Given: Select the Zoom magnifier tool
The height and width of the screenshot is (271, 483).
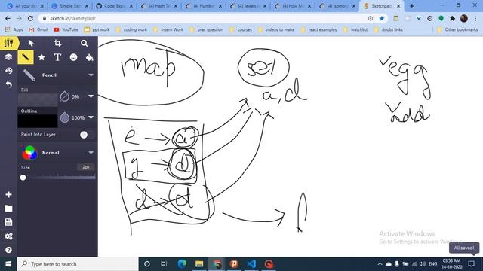Looking at the screenshot, I should (x=84, y=43).
